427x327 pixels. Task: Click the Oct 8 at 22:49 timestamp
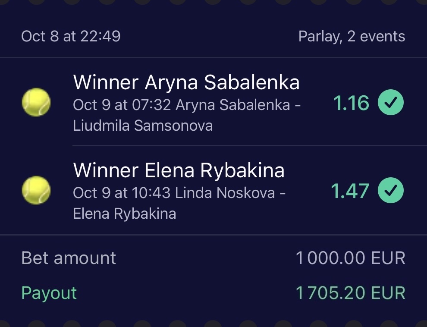point(71,36)
